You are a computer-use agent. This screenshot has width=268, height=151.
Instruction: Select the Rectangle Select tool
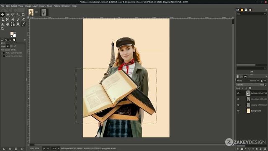pyautogui.click(x=8, y=15)
